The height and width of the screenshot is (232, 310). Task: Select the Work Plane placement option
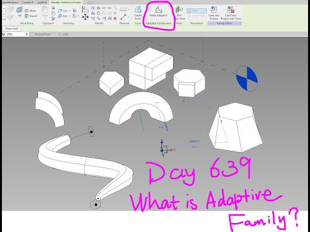pos(196,16)
